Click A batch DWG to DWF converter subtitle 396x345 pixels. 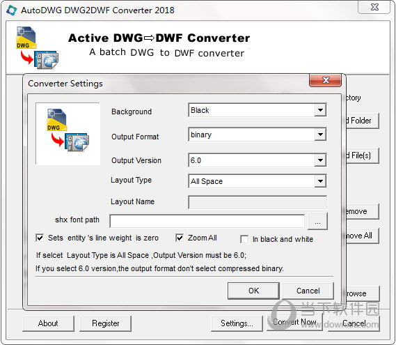(167, 52)
